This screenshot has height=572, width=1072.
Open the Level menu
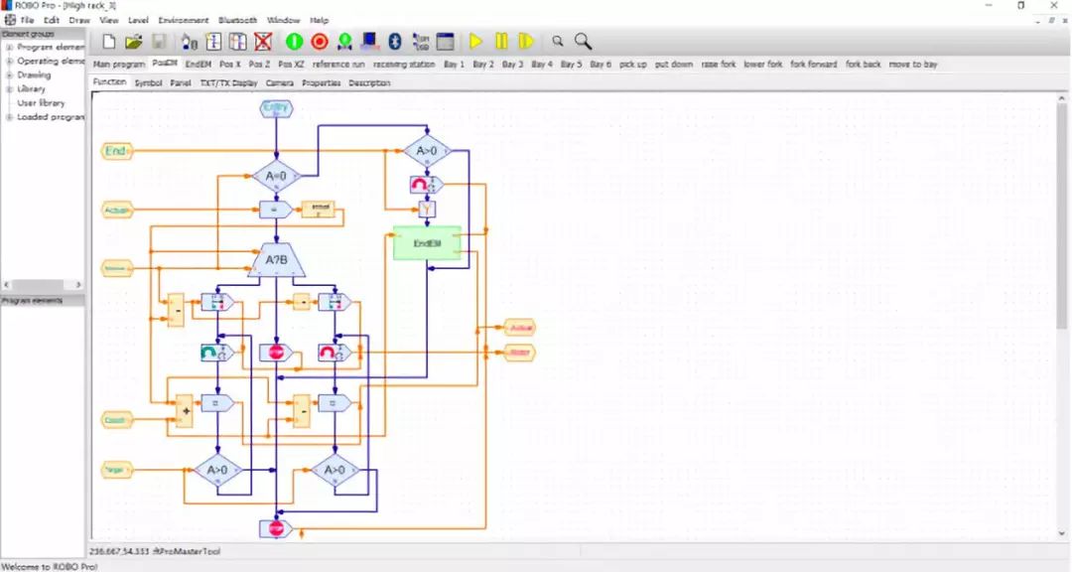pos(138,20)
